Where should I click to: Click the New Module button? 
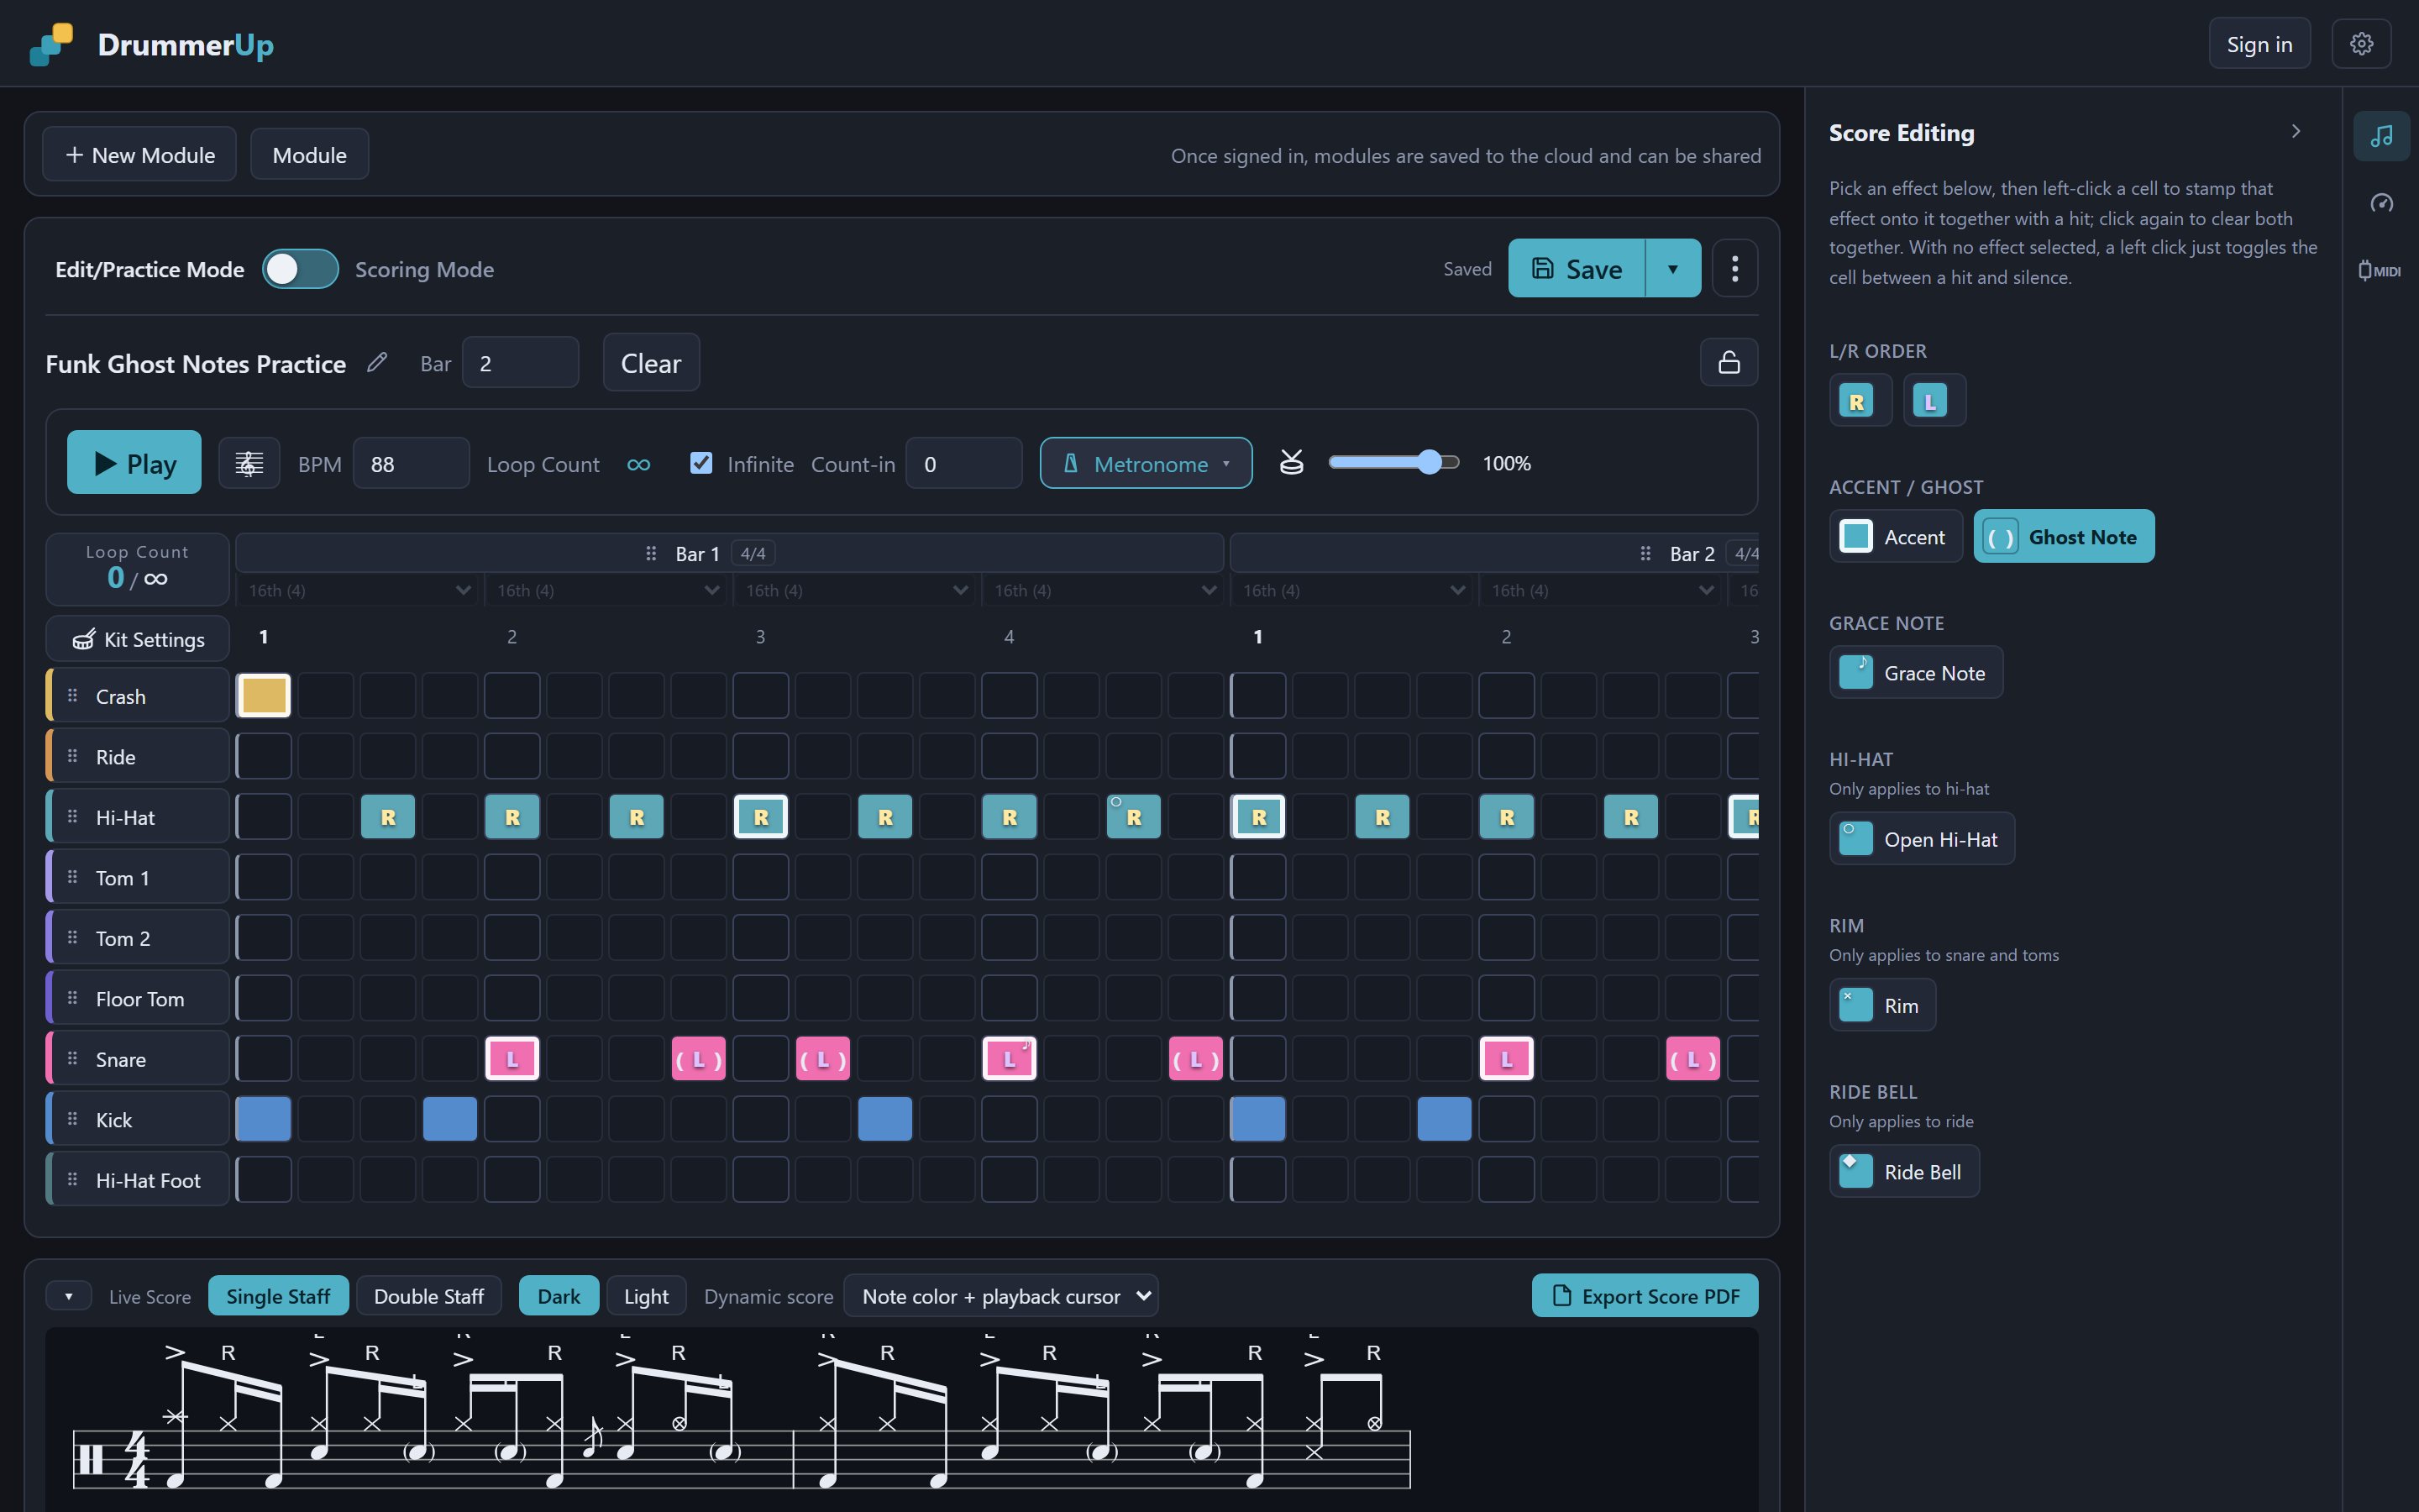point(139,155)
